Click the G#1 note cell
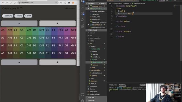 73,55
